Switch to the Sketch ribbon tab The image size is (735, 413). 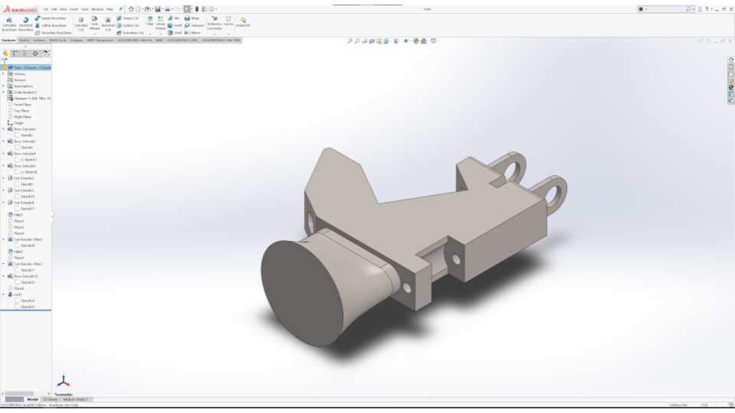pyautogui.click(x=24, y=40)
